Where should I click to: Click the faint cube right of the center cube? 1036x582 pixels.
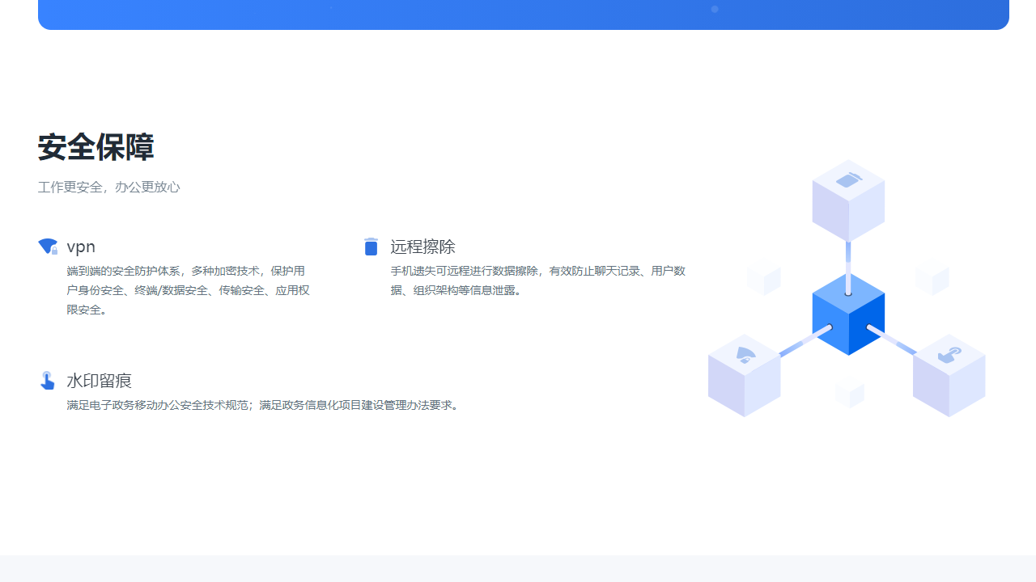coord(932,279)
